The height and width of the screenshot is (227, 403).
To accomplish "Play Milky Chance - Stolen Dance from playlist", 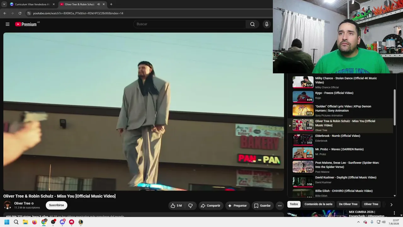I will [x=340, y=83].
